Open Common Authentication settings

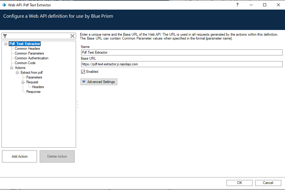[31, 58]
